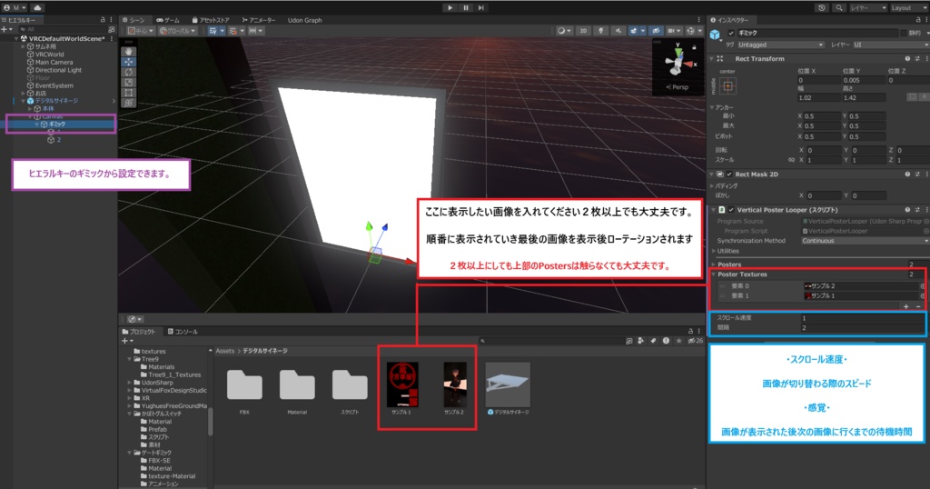Click the Rect Transform anchor preset box
Viewport: 930px width, 489px height.
(x=727, y=86)
